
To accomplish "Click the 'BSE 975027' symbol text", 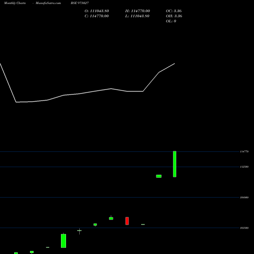I will point(80,3).
